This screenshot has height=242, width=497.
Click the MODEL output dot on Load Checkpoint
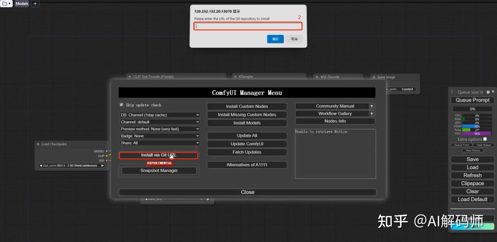point(107,151)
